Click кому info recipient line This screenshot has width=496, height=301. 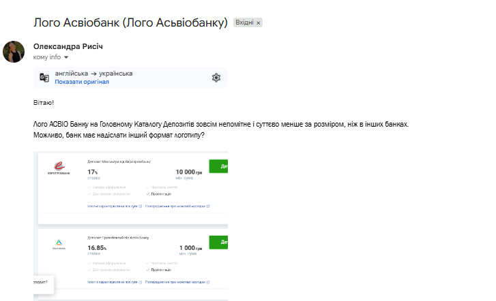[x=47, y=57]
